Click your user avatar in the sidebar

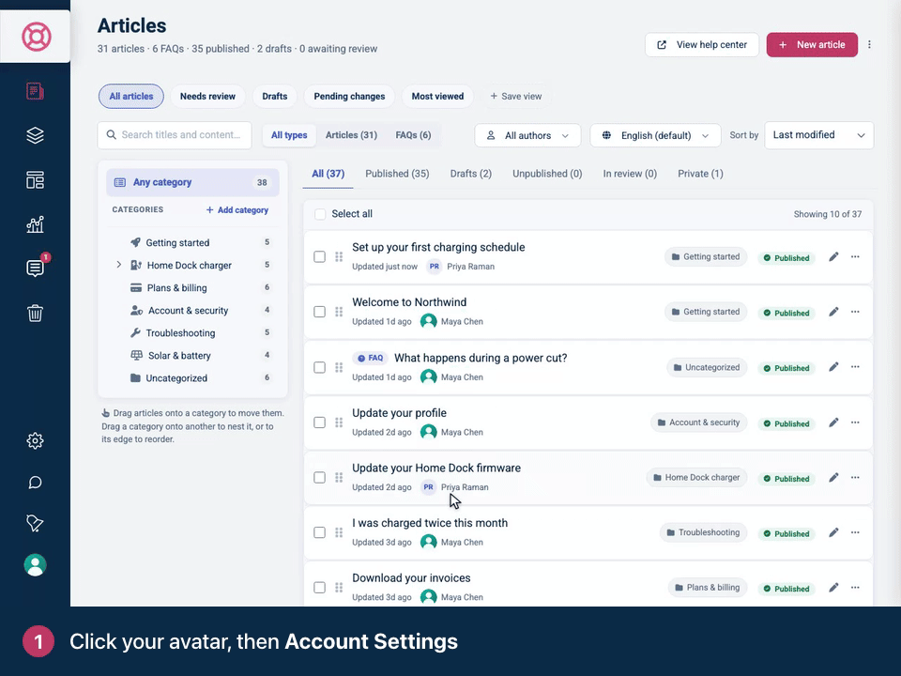[x=35, y=565]
